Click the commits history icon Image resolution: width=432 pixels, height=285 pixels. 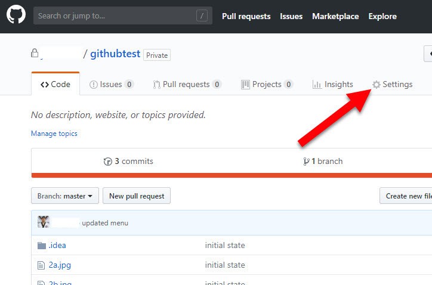(108, 161)
